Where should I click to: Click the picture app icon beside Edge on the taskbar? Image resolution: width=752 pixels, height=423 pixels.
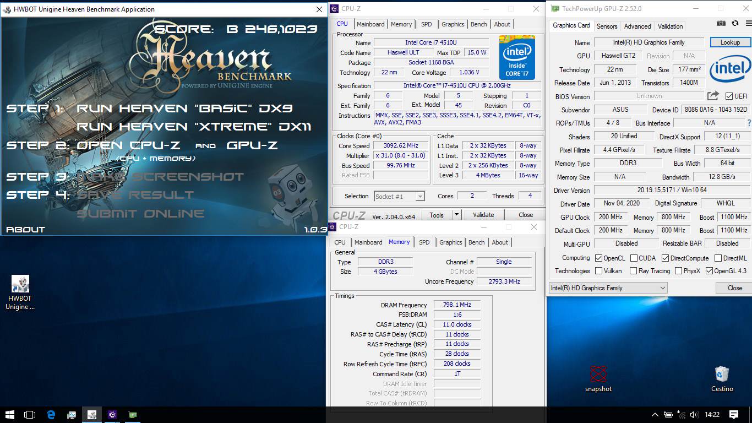pyautogui.click(x=72, y=415)
